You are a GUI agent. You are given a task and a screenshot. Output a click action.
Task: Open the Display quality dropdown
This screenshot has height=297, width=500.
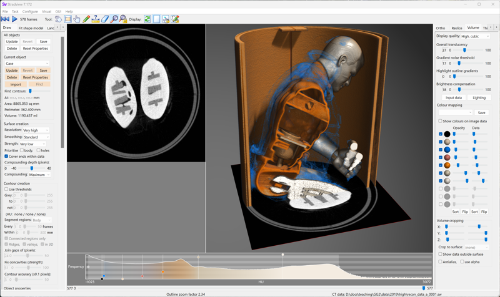[x=475, y=36]
